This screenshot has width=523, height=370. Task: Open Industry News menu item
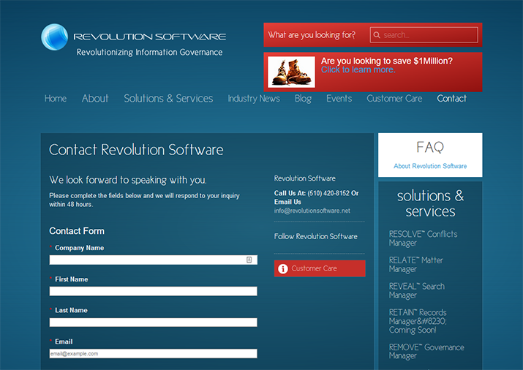click(254, 99)
